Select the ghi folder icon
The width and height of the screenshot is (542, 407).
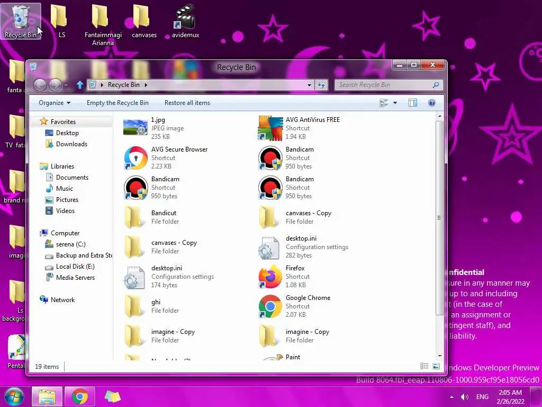click(x=134, y=306)
